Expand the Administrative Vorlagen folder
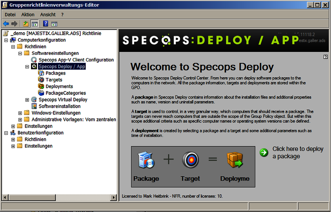331x212 pixels. pyautogui.click(x=20, y=120)
